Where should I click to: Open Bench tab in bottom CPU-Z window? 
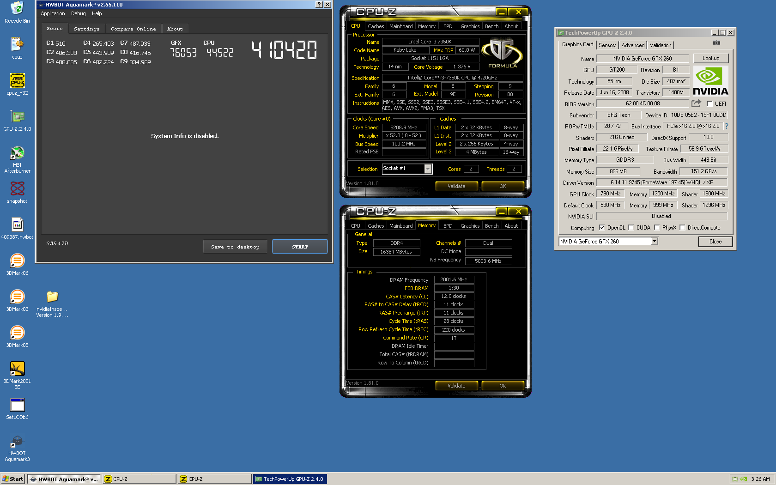tap(491, 226)
